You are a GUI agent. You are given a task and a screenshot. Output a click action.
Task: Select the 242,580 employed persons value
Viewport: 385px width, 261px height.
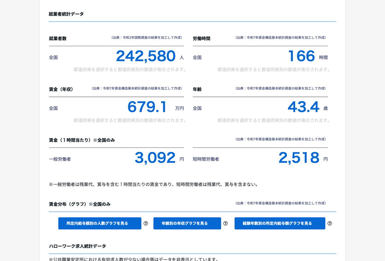(146, 56)
